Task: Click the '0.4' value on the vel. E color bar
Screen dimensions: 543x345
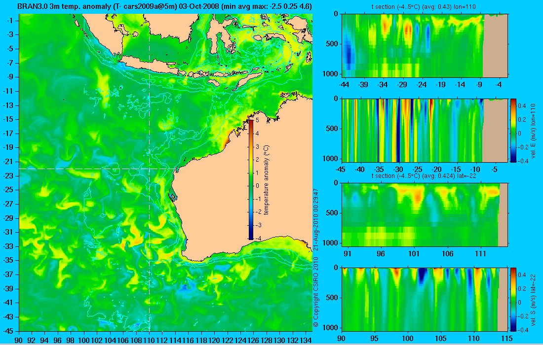Action: coord(522,105)
